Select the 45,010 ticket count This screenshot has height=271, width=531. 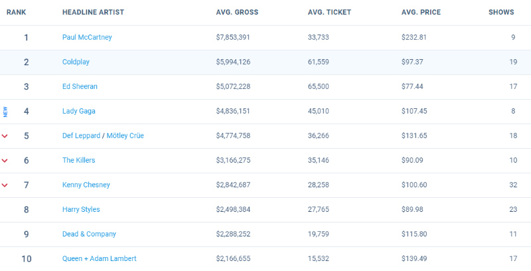319,111
